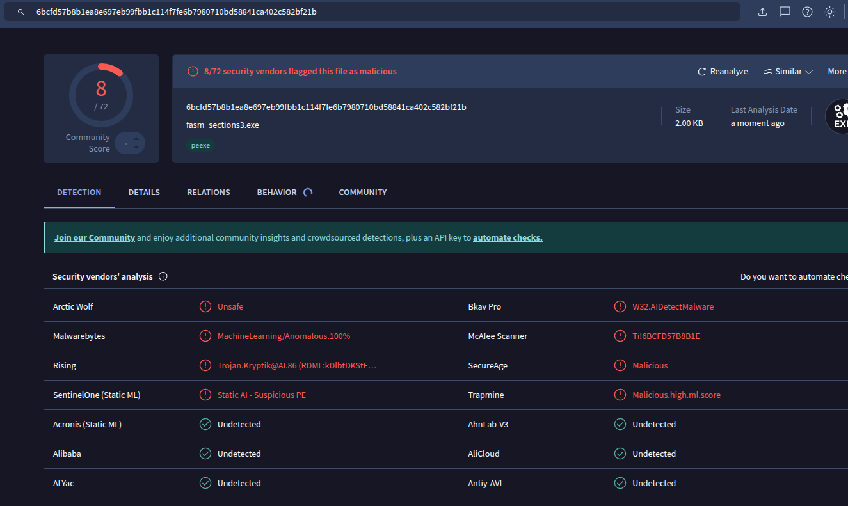The width and height of the screenshot is (848, 506).
Task: Click the ALYac undetected check icon
Action: coord(205,483)
